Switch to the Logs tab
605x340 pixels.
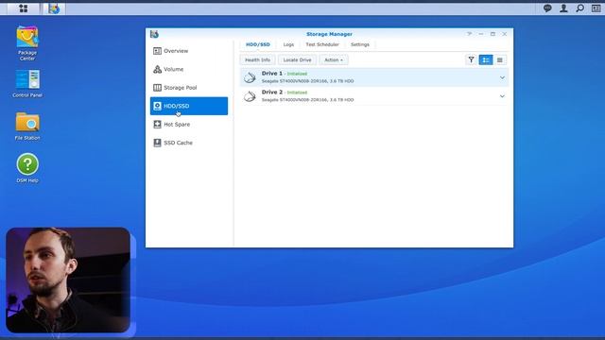click(288, 44)
